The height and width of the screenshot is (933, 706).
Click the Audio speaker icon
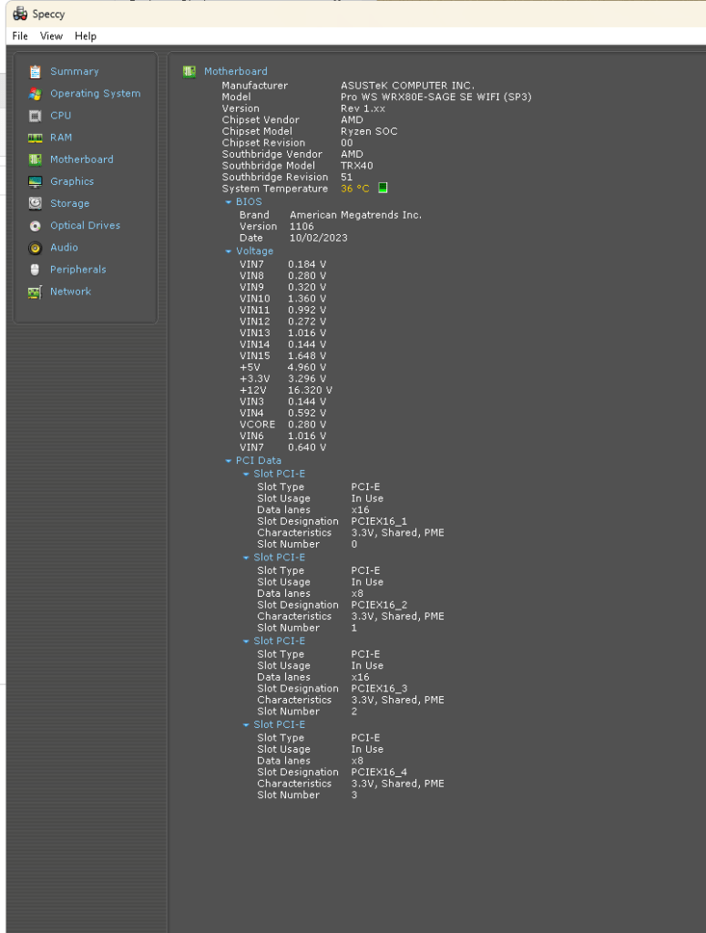[36, 248]
